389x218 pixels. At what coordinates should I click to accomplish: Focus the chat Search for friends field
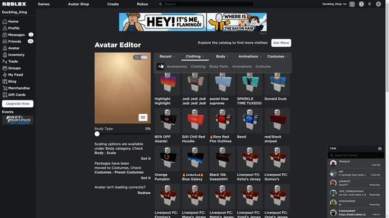(x=356, y=155)
